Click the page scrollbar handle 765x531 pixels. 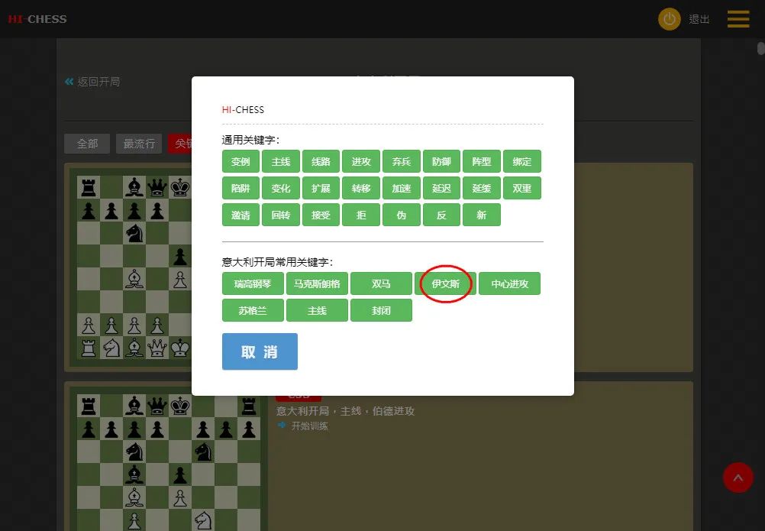tap(760, 48)
